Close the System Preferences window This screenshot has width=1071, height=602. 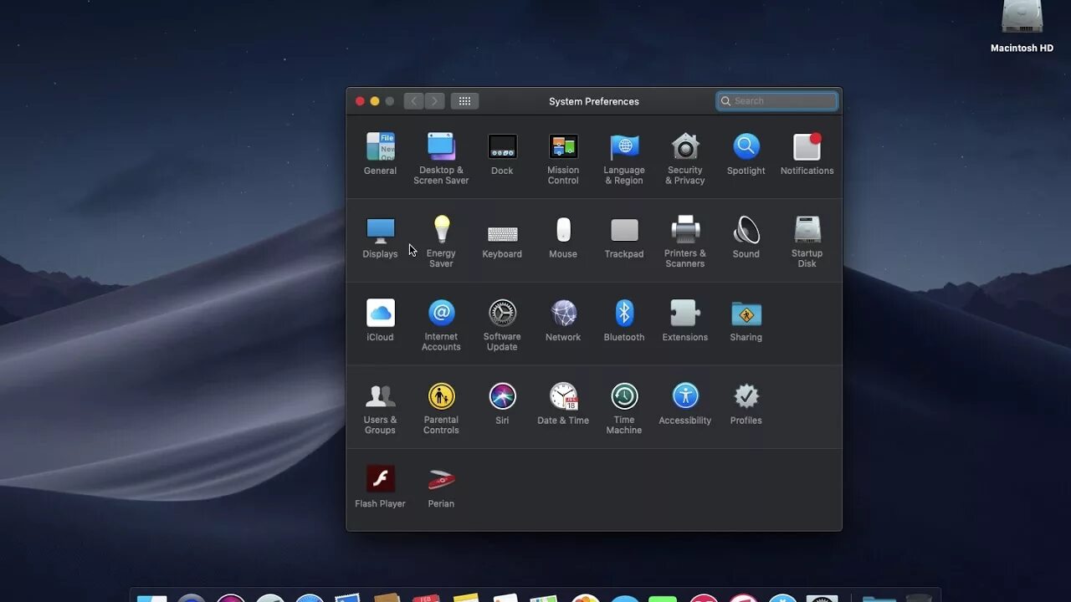coord(360,101)
